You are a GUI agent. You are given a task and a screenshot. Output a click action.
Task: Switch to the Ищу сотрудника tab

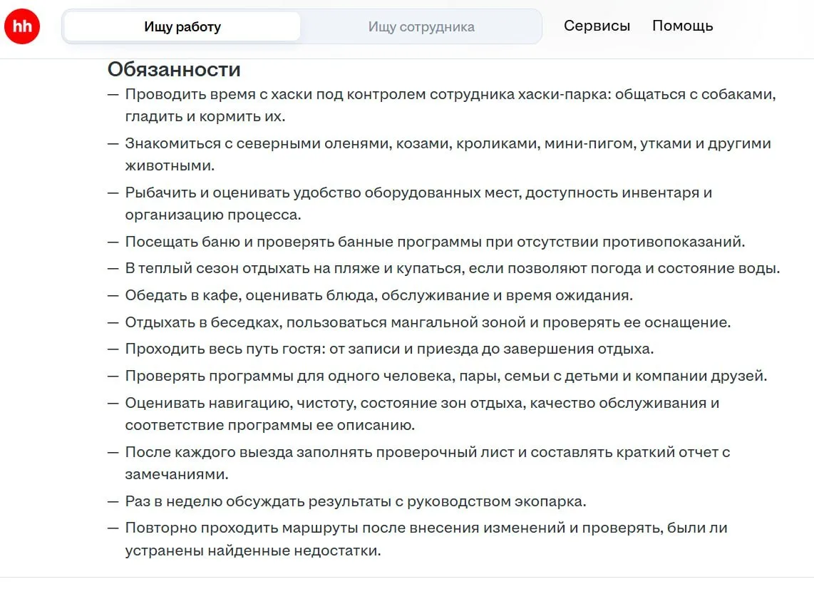[421, 26]
